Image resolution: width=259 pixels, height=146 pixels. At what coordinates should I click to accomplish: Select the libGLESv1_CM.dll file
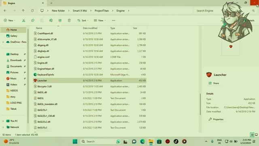[x=90, y=116]
